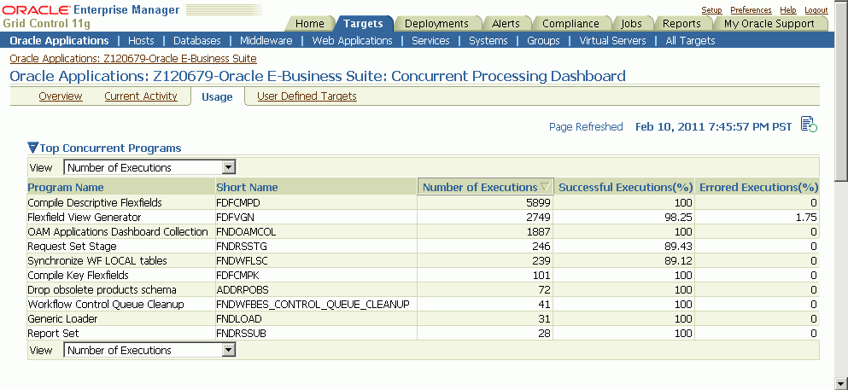Click the 89.43 successful executions value
Image resolution: width=848 pixels, height=390 pixels.
(678, 247)
